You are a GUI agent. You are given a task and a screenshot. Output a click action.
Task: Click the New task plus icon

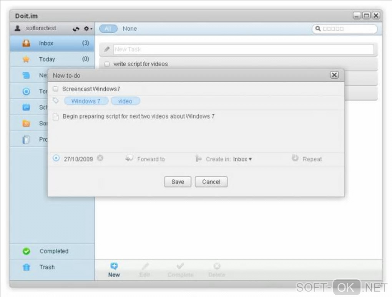(114, 266)
